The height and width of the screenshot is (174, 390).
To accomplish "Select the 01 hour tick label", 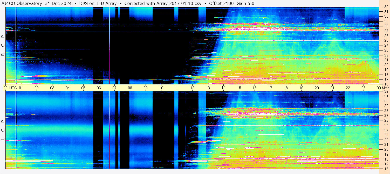I will (x=21, y=88).
